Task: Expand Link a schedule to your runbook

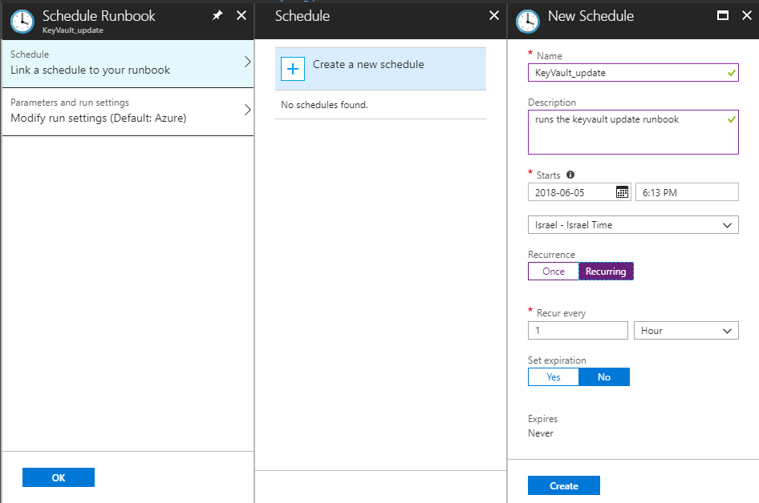Action: pyautogui.click(x=128, y=63)
